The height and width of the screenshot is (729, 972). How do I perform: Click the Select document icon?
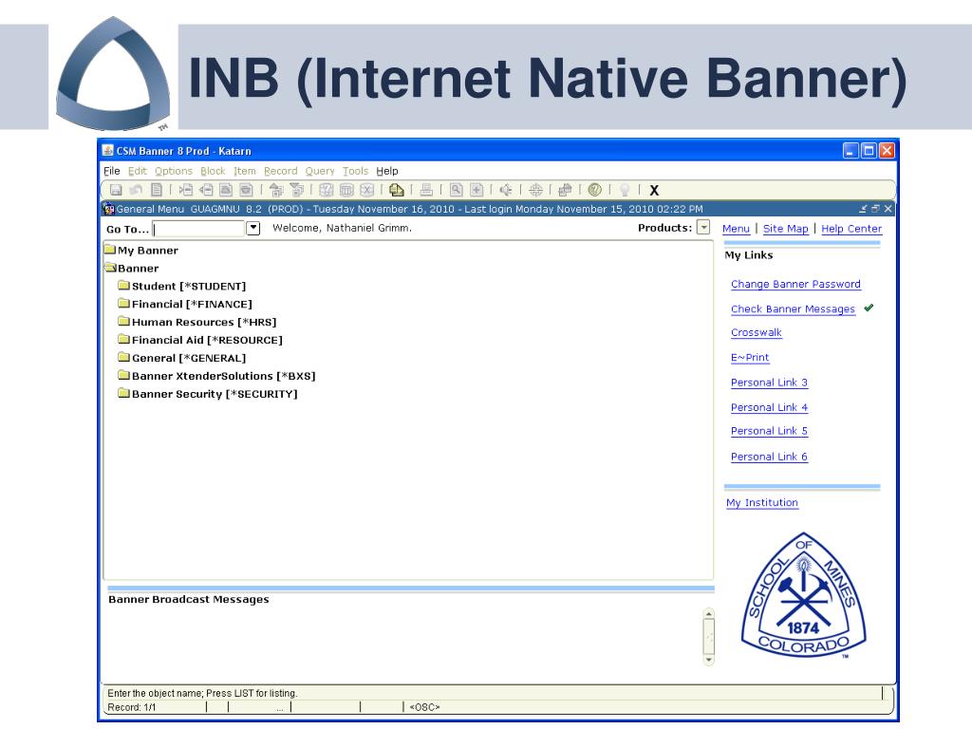point(157,190)
